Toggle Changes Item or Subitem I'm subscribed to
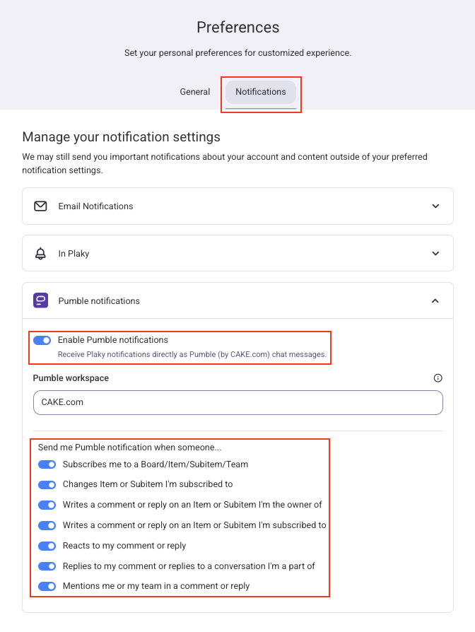Screen dimensions: 475x632 click(x=47, y=484)
